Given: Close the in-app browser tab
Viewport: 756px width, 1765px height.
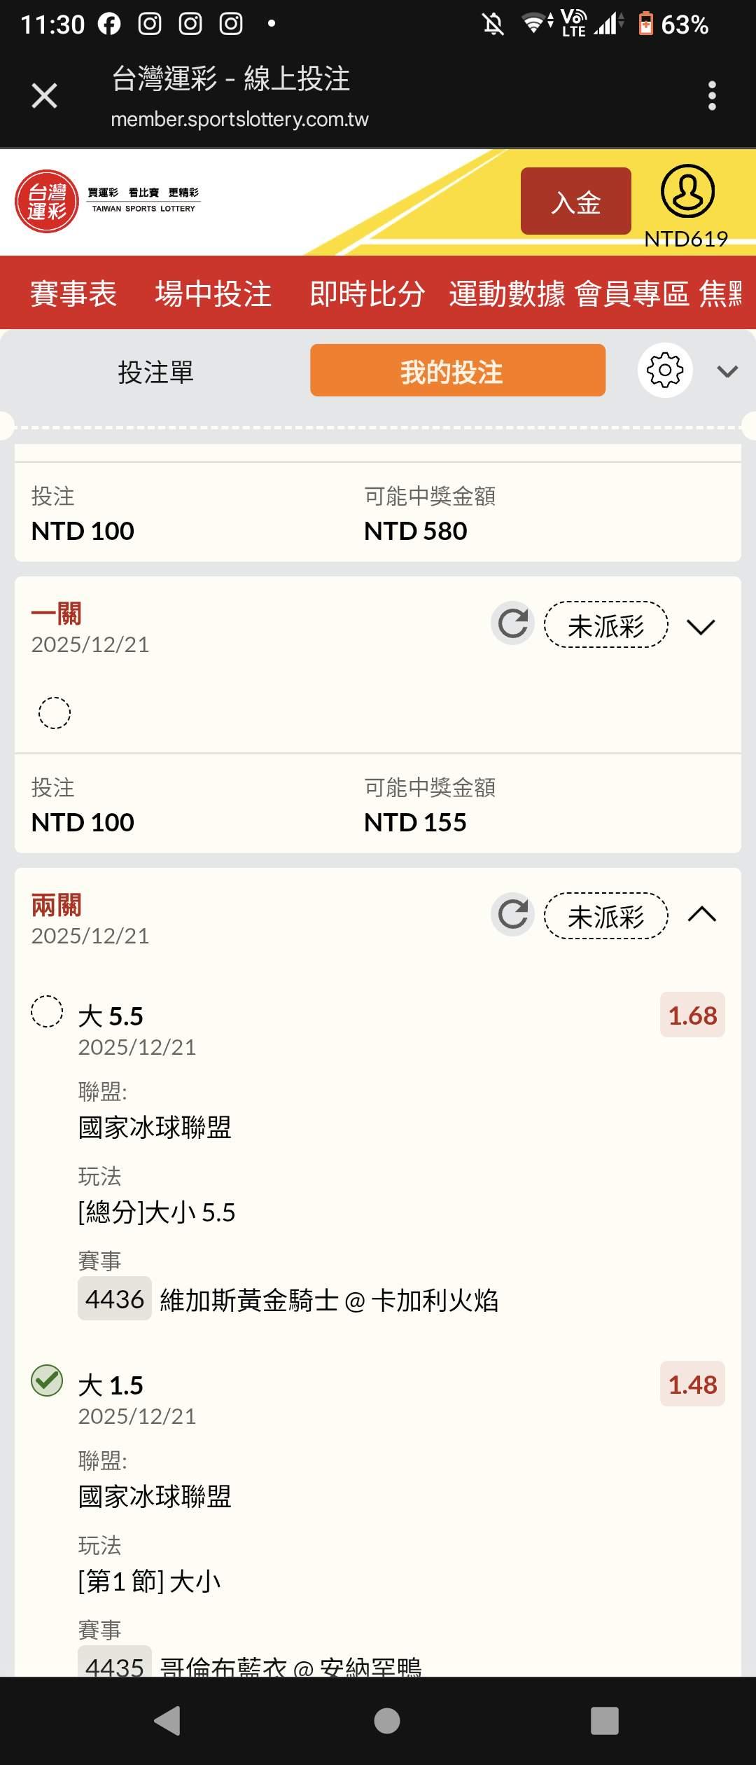Looking at the screenshot, I should point(44,96).
